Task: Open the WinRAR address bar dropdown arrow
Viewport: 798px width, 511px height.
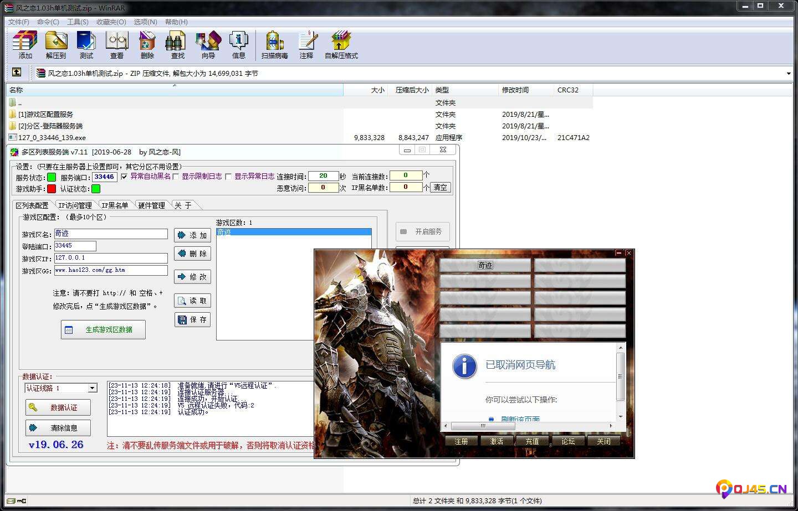Action: tap(788, 73)
